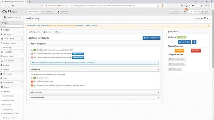214x120 pixels.
Task: Open CSF Firewall link
Action: [6, 92]
